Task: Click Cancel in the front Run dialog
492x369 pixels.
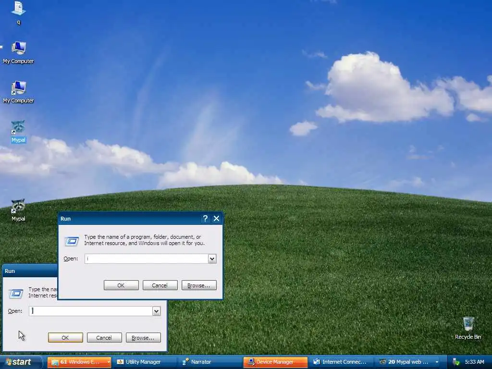Action: (160, 285)
